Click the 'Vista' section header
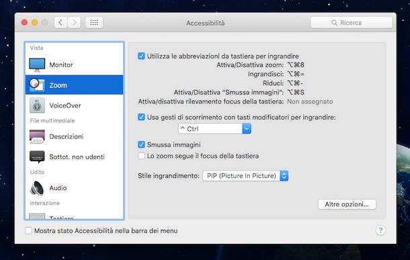Image resolution: width=410 pixels, height=260 pixels. (x=36, y=48)
